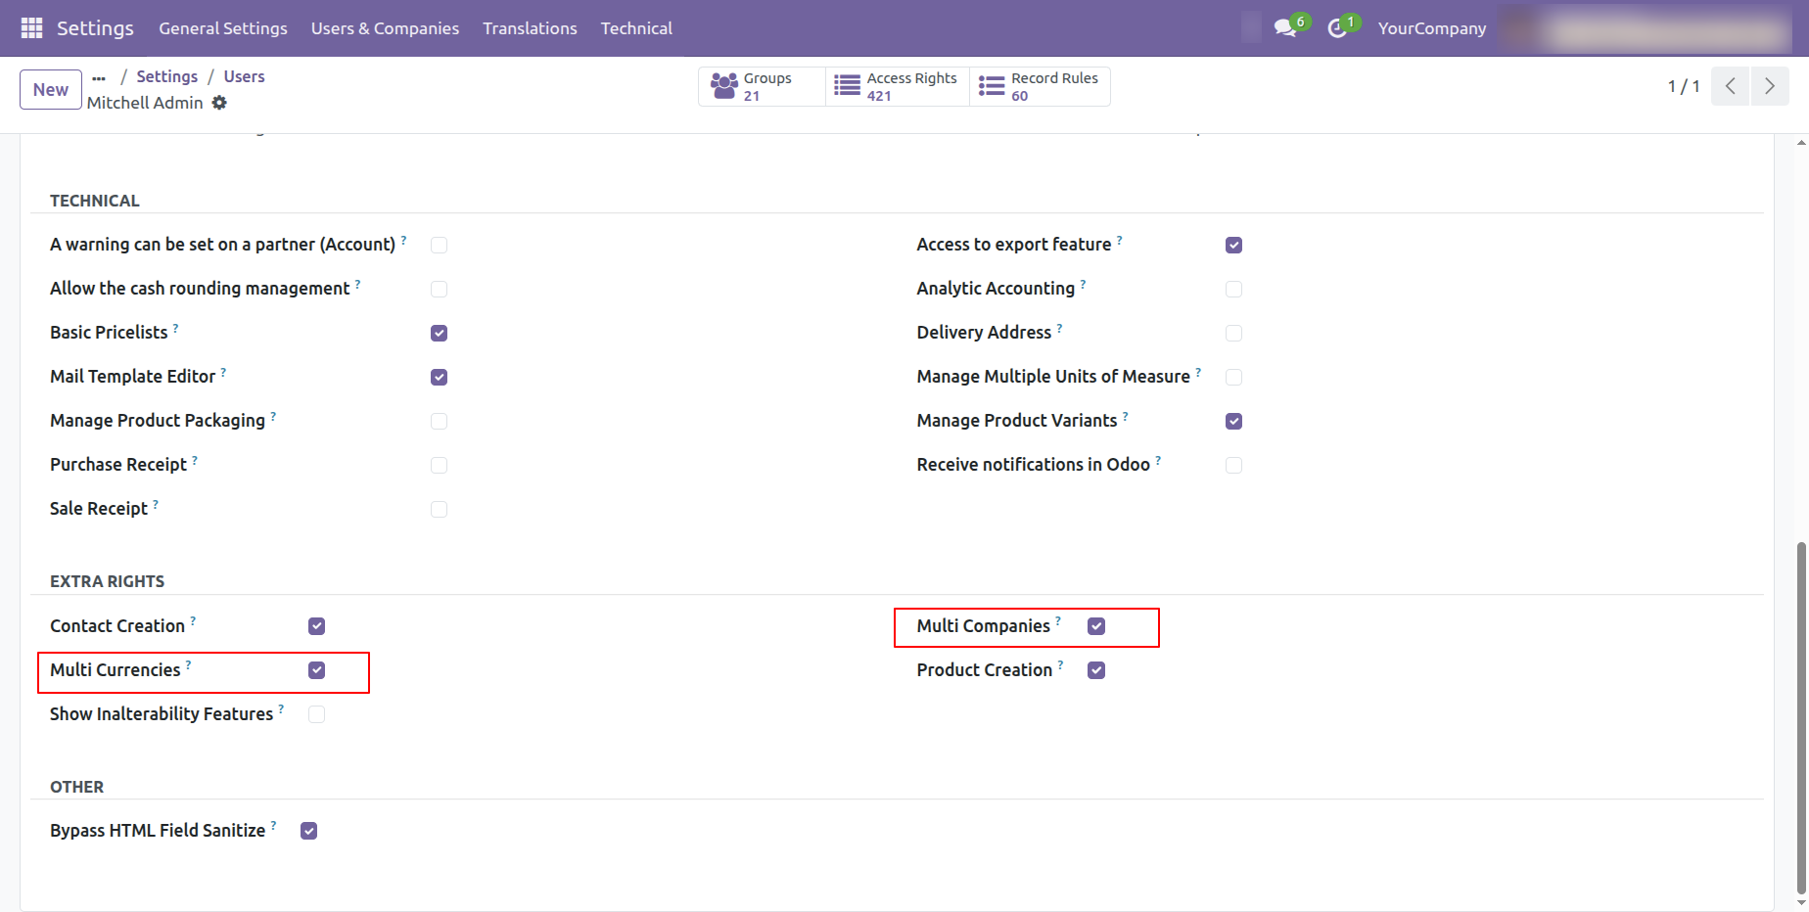
Task: Uncheck the Multi Currencies checkbox
Action: tap(316, 670)
